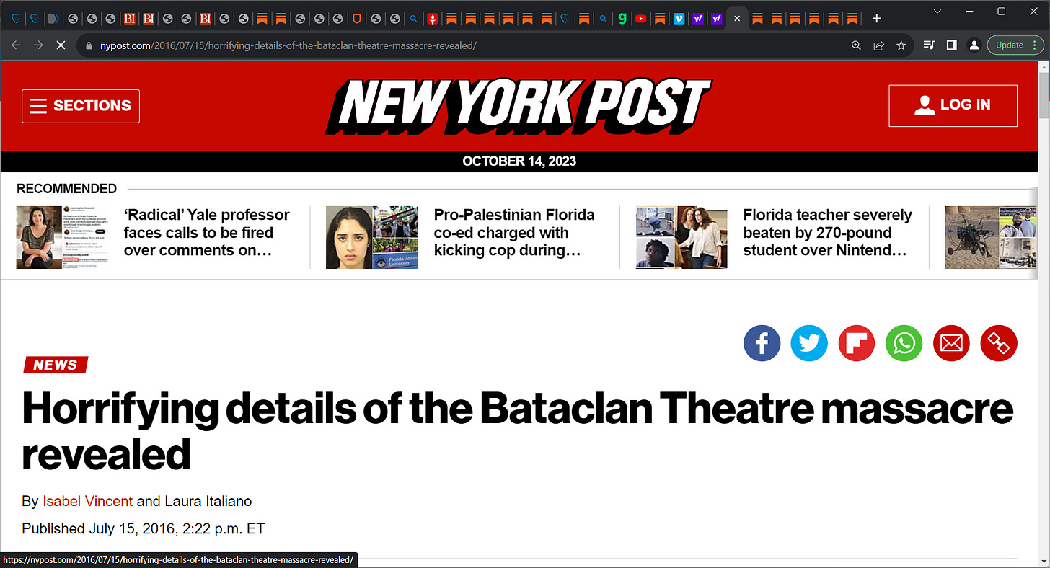
Task: Click the LOG IN button
Action: (x=953, y=105)
